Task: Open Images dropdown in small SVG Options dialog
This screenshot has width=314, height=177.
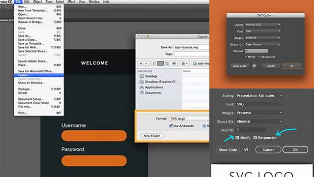Action: click(x=263, y=38)
